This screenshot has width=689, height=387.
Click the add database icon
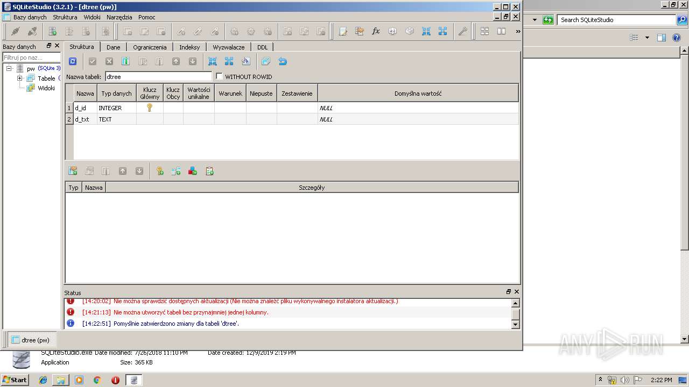[53, 31]
